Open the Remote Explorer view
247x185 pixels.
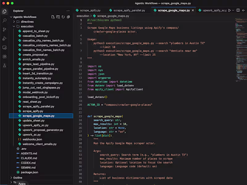pyautogui.click(x=5, y=47)
